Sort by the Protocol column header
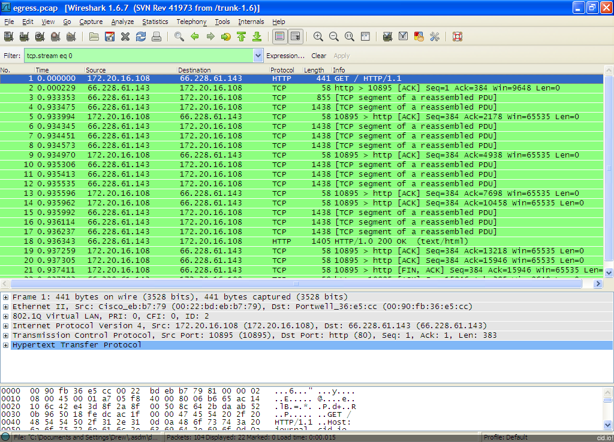 pyautogui.click(x=286, y=70)
